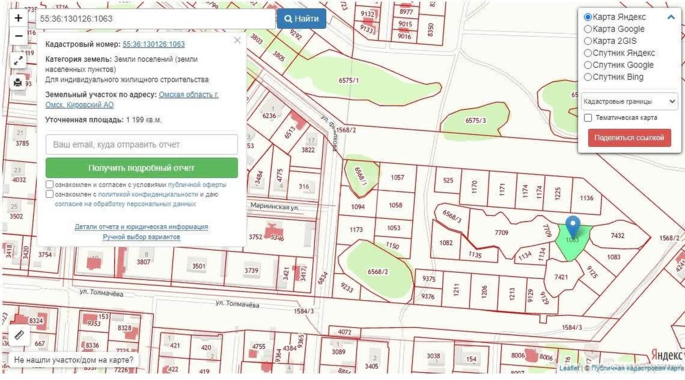Zoom out with the minus button

point(18,36)
